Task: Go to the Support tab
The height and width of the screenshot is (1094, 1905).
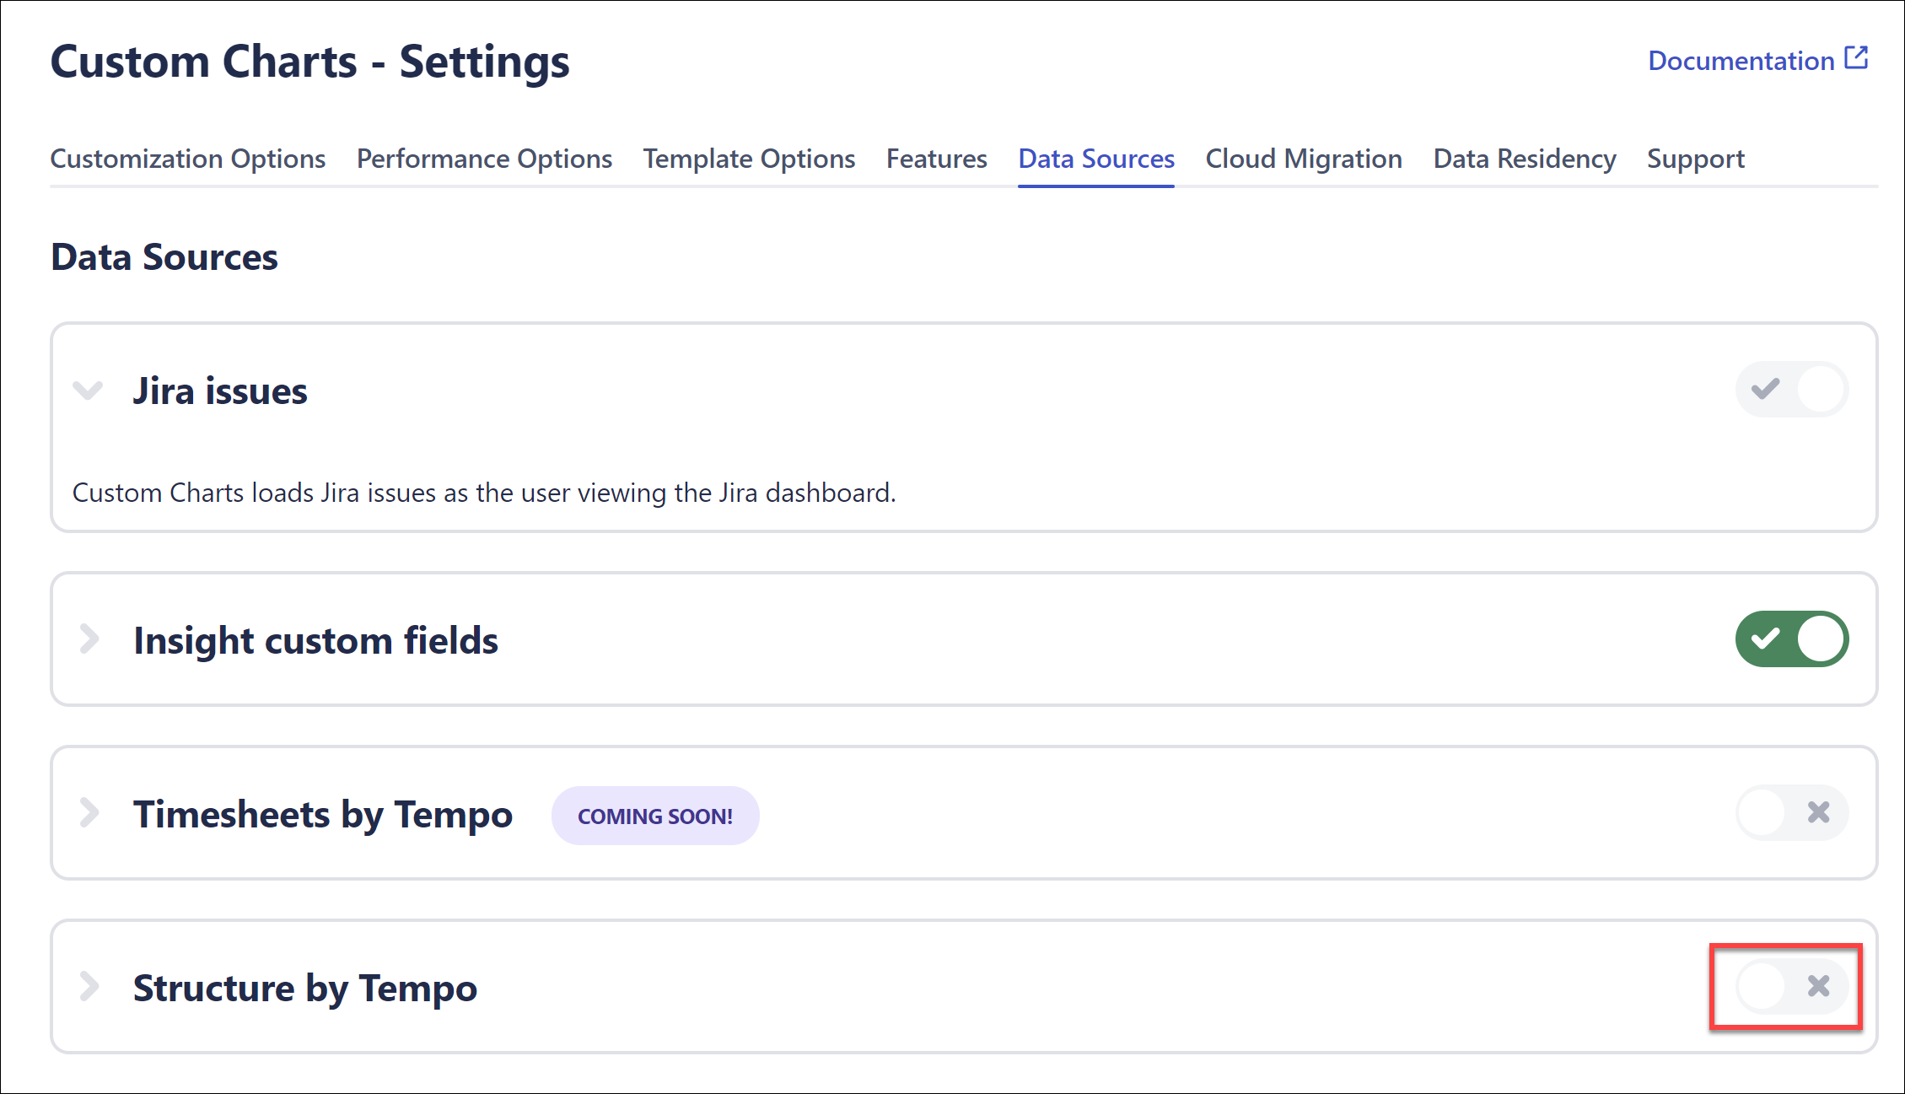Action: click(1695, 159)
